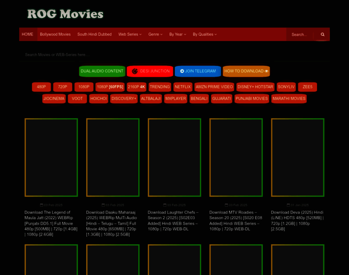This screenshot has width=349, height=275.
Task: Open the JIOCINEMA tag
Action: click(54, 99)
